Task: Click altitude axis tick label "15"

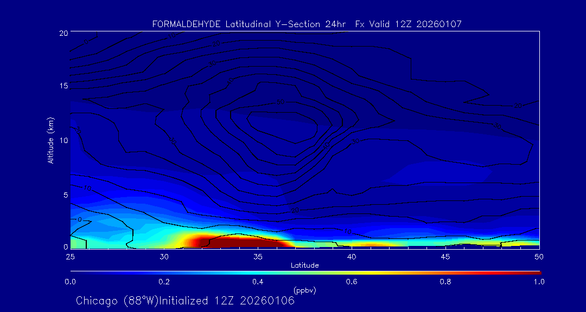Action: (x=63, y=86)
